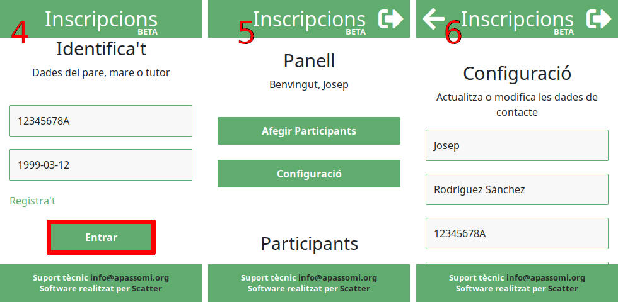This screenshot has width=618, height=302.
Task: Click the Afegir Participants button
Action: 309,131
